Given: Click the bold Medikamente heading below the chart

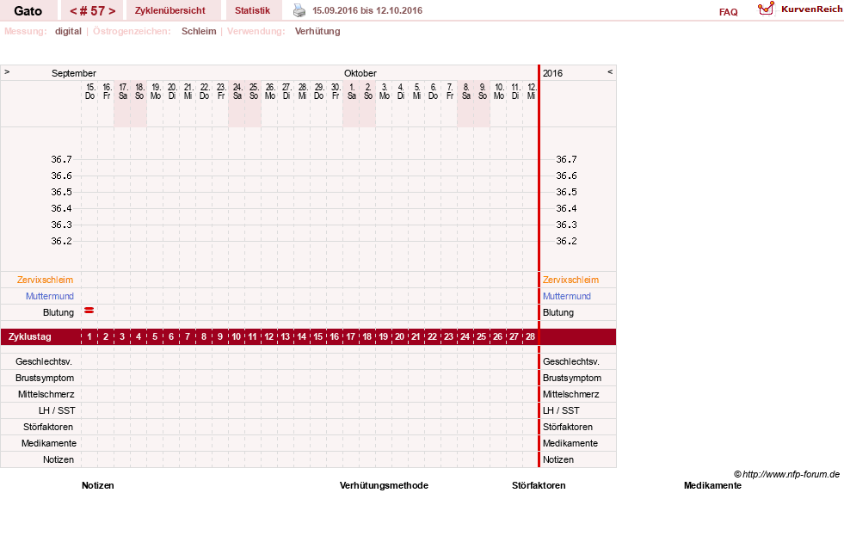Looking at the screenshot, I should (x=712, y=485).
